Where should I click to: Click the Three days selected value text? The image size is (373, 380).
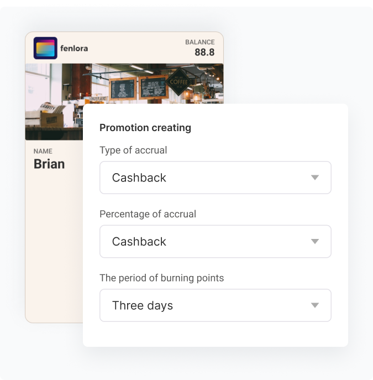[x=143, y=305]
